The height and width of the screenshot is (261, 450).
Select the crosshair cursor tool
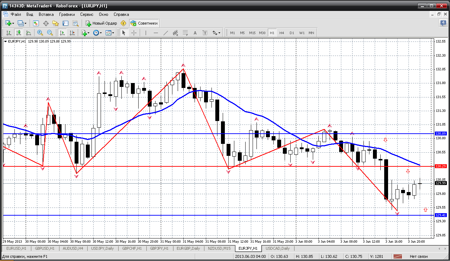tap(134, 33)
